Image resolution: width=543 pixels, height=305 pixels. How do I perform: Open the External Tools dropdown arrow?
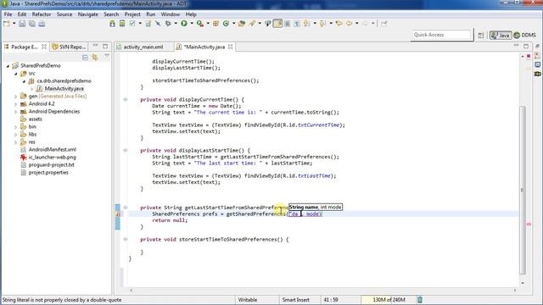pyautogui.click(x=208, y=24)
